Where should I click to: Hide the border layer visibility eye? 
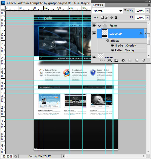(x=94, y=57)
